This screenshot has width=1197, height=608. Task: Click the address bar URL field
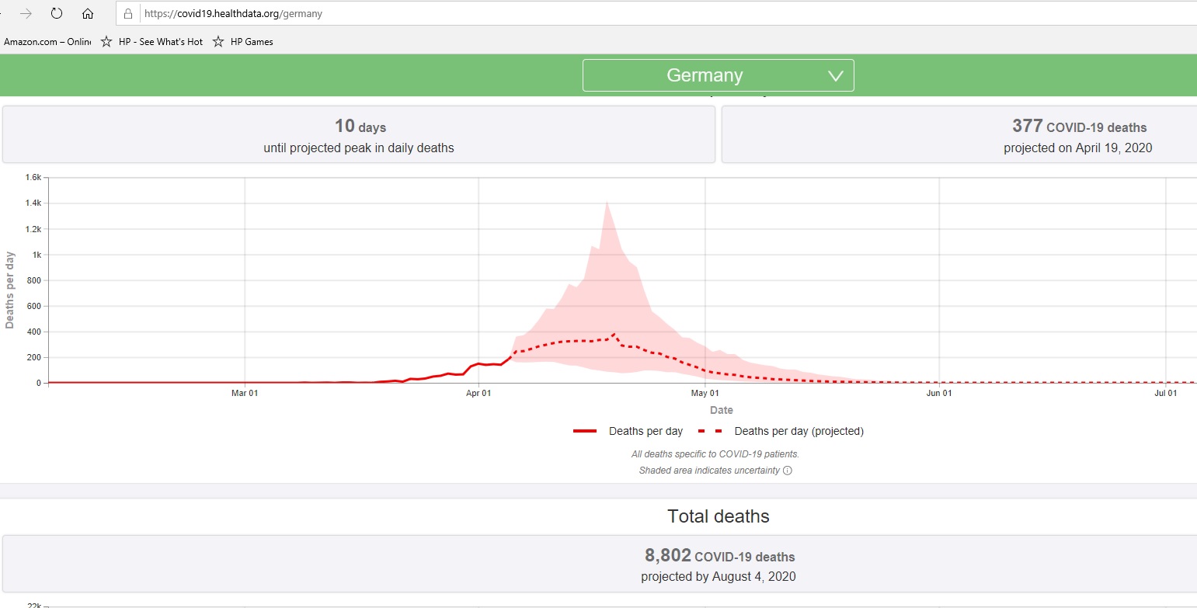pos(656,14)
